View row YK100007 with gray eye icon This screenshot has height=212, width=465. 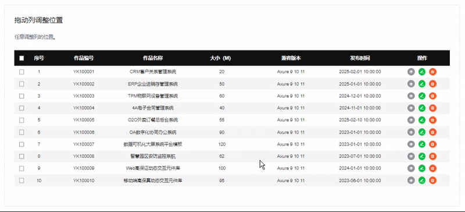click(x=411, y=144)
